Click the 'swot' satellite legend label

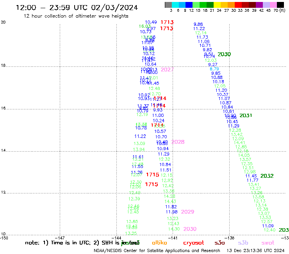click(x=268, y=243)
